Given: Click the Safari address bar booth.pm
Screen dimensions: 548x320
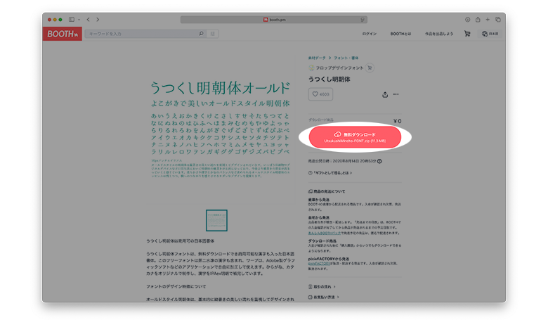Looking at the screenshot, I should (x=274, y=20).
